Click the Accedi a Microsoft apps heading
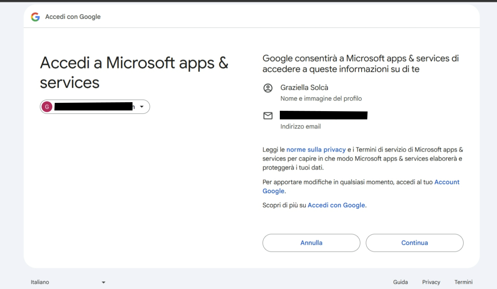Viewport: 497px width, 289px height. pyautogui.click(x=134, y=73)
